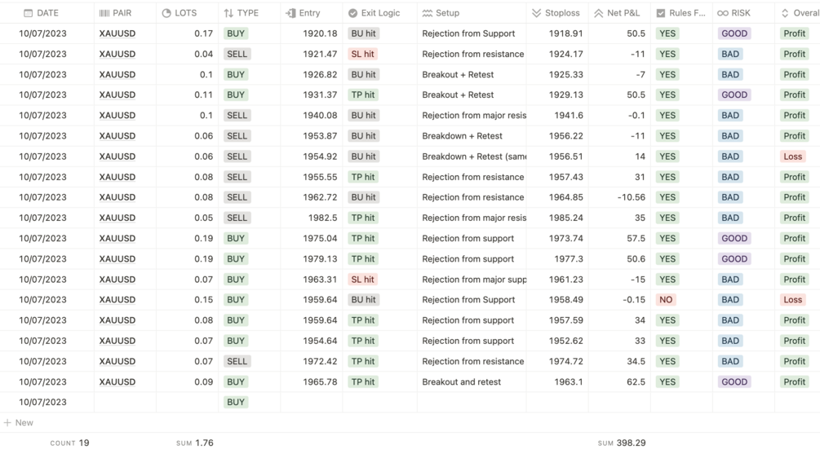Screen dimensions: 820x454
Task: Open the COUNT 19 calculation dropdown
Action: [69, 443]
